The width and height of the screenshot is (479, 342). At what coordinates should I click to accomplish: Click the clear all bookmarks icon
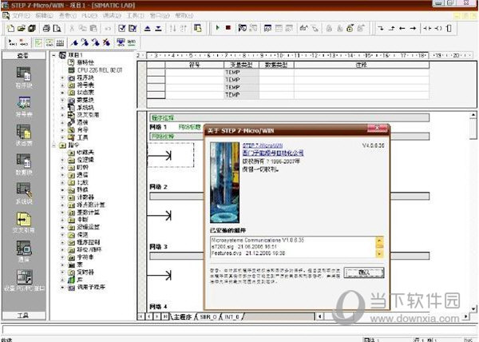tap(106, 42)
